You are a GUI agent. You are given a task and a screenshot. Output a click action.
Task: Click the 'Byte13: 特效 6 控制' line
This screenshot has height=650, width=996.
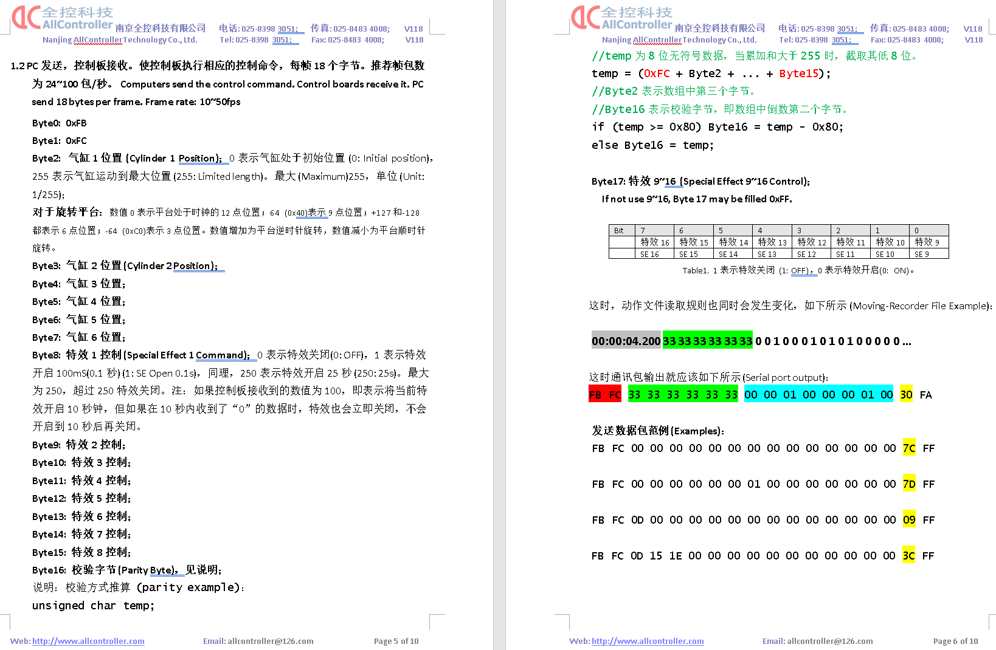(82, 516)
